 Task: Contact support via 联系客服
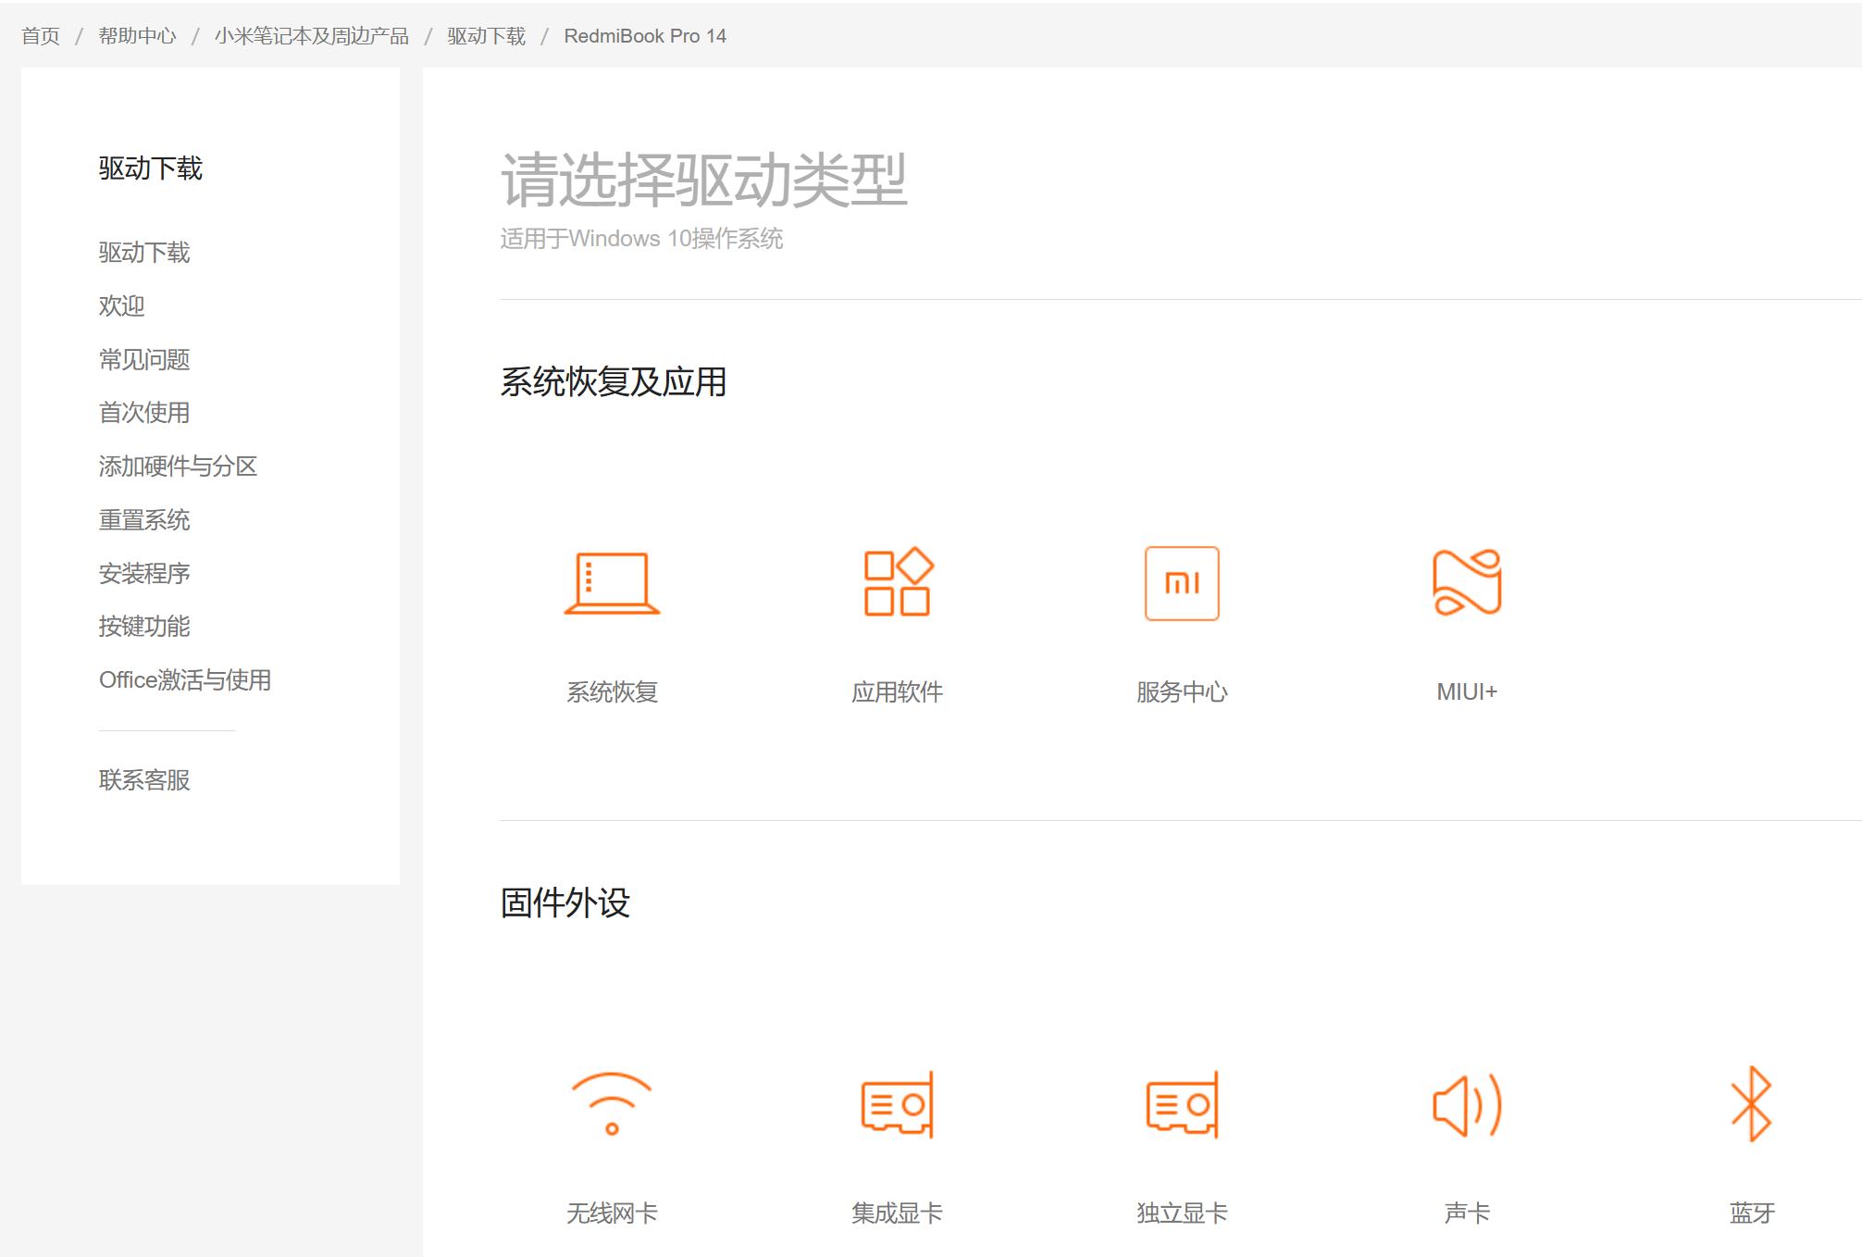pyautogui.click(x=145, y=781)
